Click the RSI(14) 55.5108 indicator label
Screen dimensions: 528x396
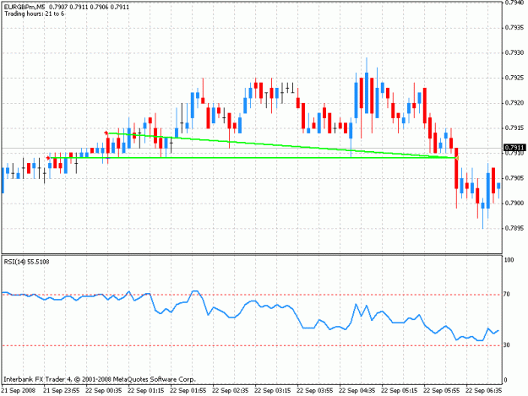pos(26,262)
